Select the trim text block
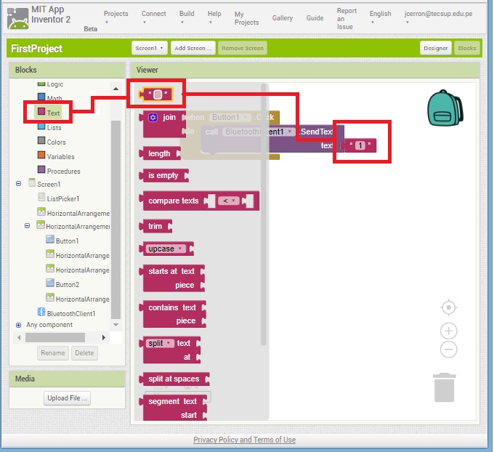494x452 pixels. [x=155, y=226]
